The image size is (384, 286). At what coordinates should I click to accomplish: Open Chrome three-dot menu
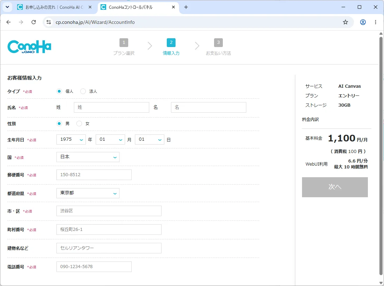(376, 22)
